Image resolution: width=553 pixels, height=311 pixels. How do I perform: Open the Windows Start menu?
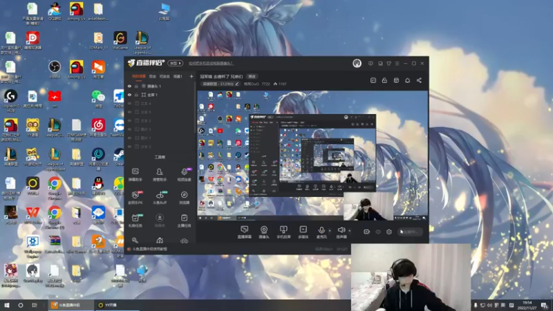pos(7,305)
